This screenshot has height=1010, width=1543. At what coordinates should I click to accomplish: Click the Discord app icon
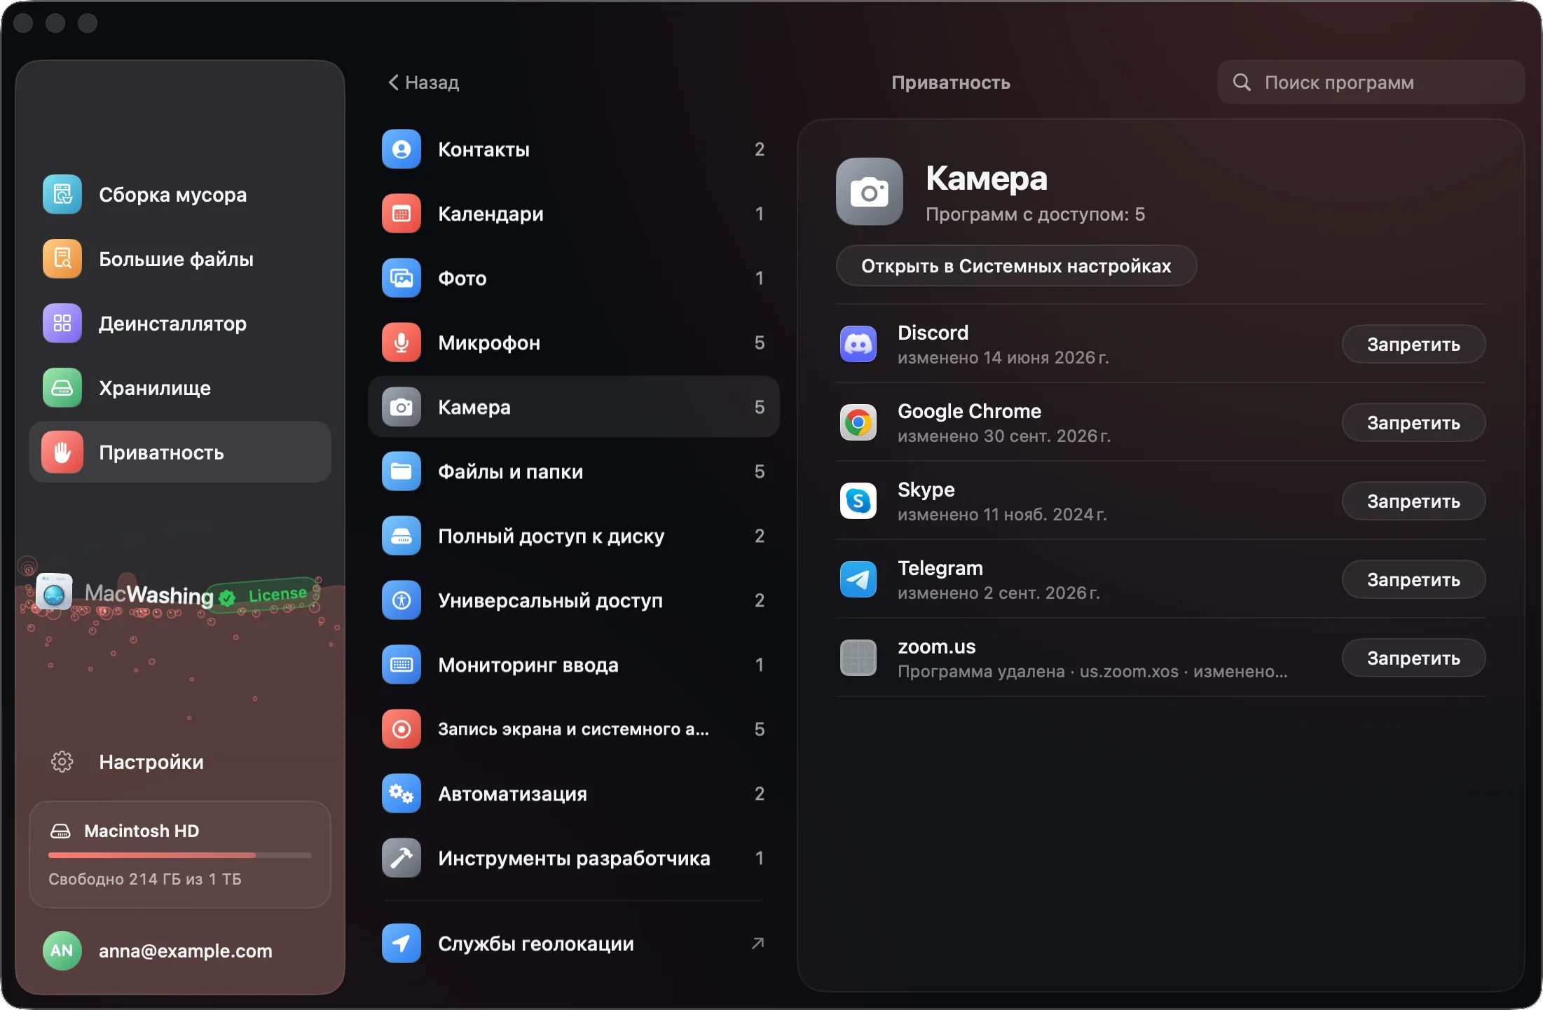(858, 344)
